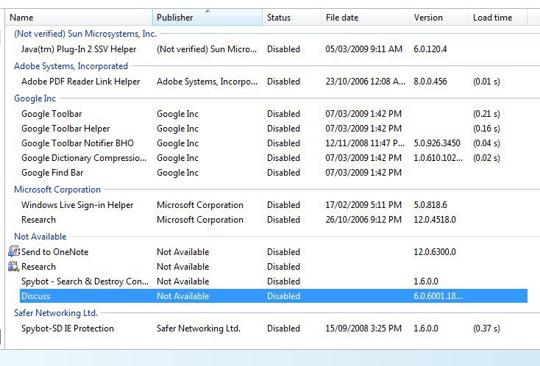This screenshot has height=366, width=540.
Task: Collapse the Adobe Systems, Incorporated group
Action: pyautogui.click(x=71, y=66)
